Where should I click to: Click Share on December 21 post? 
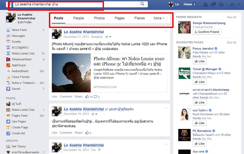[x=79, y=97]
